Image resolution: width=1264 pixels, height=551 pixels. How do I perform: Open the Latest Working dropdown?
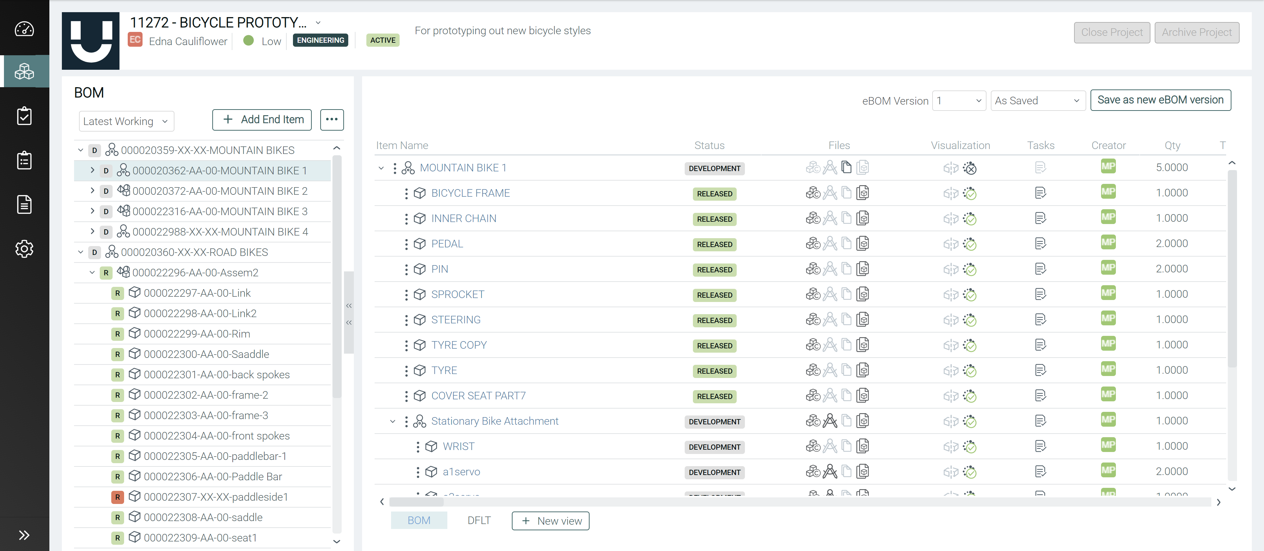[126, 121]
